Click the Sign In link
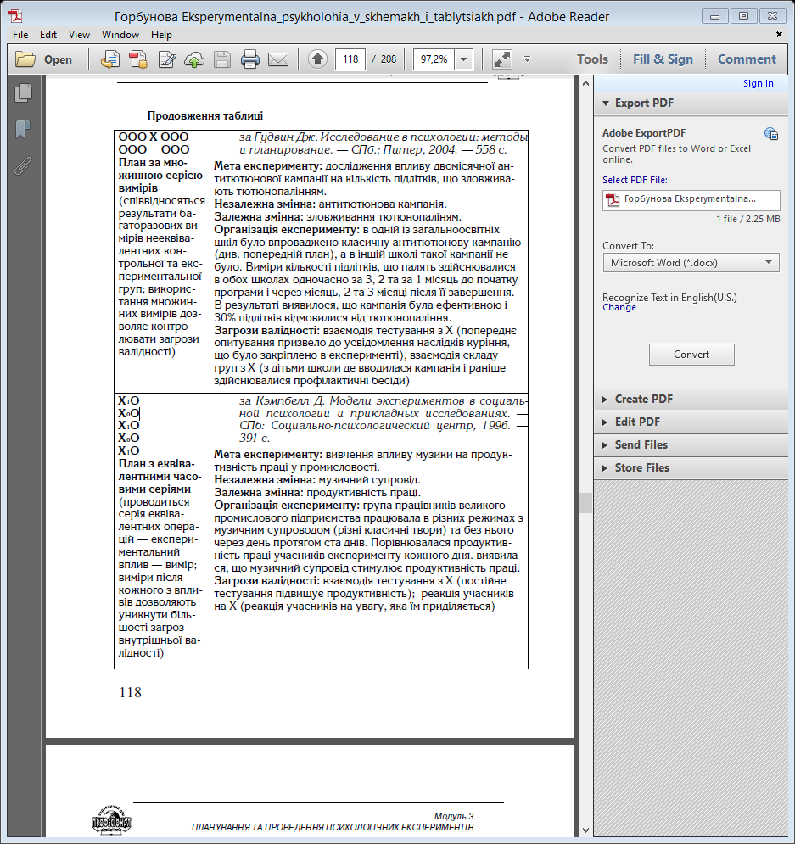795x844 pixels. tap(758, 83)
